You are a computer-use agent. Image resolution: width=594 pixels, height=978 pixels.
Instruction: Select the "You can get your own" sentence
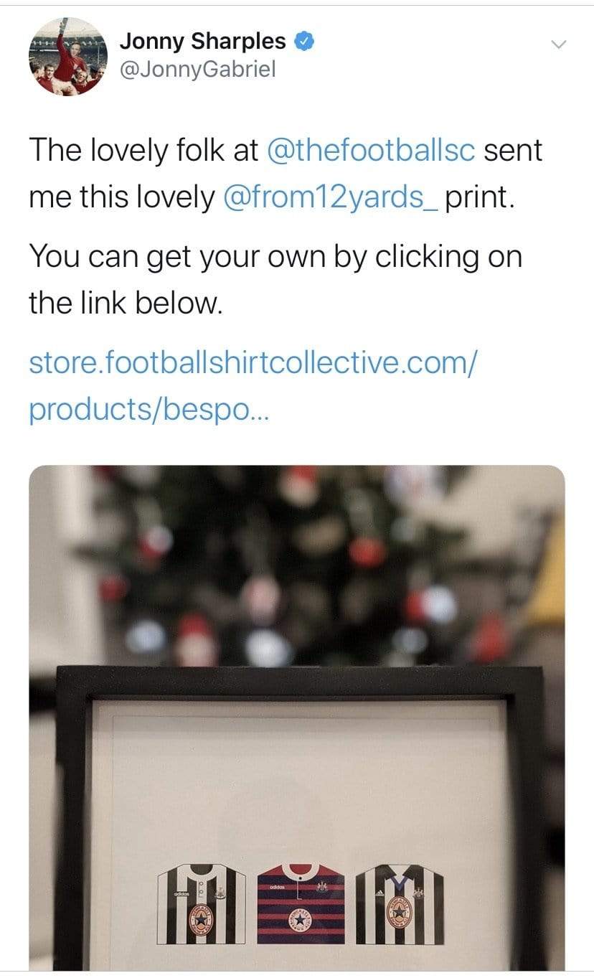(275, 280)
